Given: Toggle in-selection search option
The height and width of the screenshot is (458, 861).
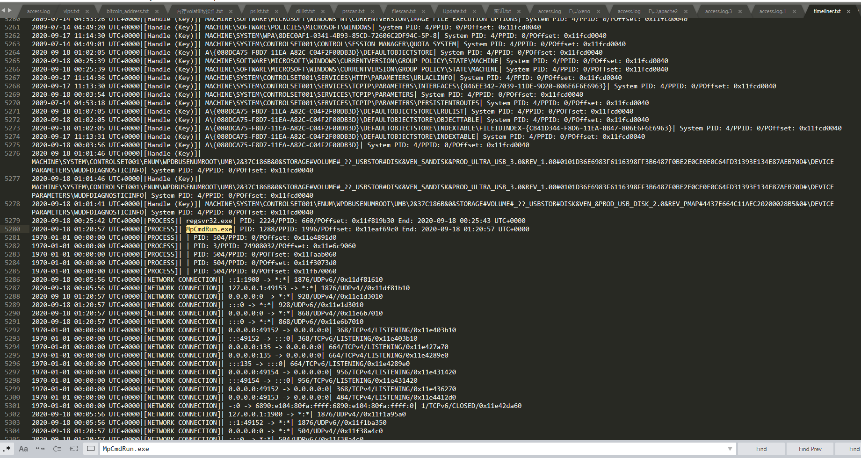Looking at the screenshot, I should click(74, 449).
